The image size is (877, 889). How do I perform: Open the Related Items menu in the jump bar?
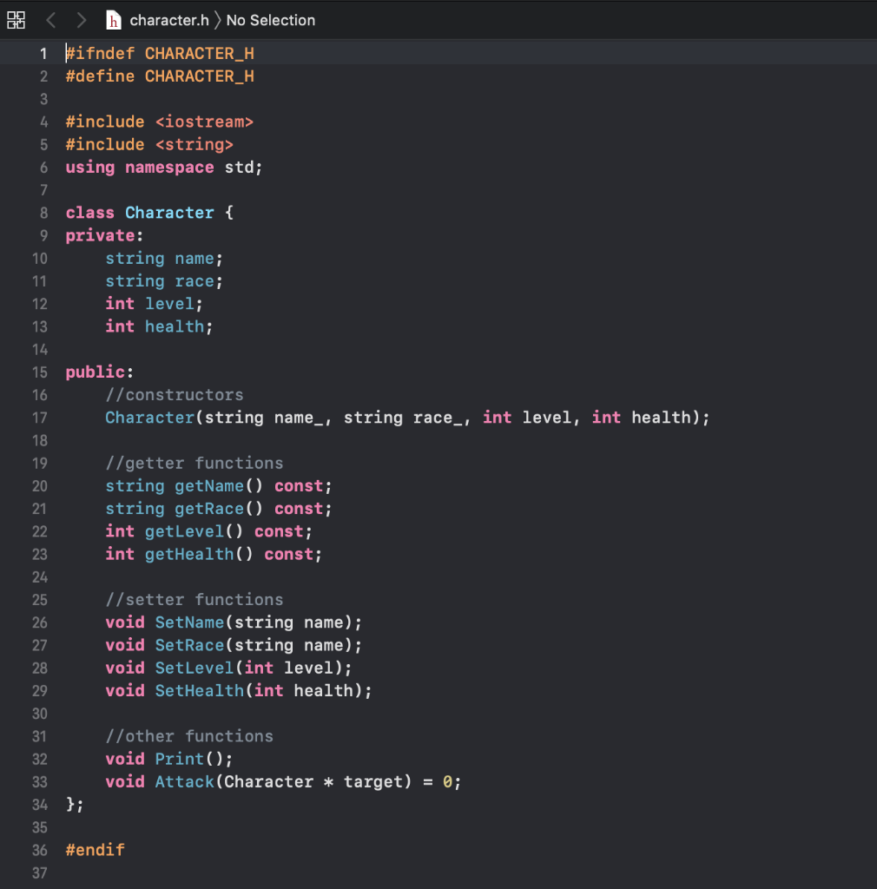16,20
